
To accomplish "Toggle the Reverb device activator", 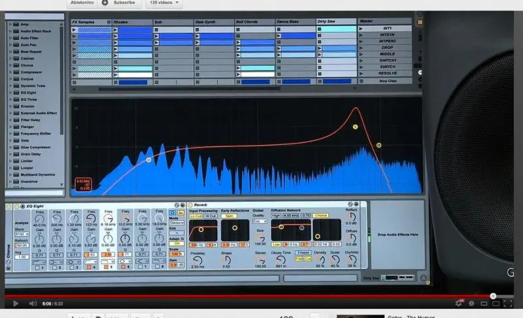I will [x=189, y=204].
